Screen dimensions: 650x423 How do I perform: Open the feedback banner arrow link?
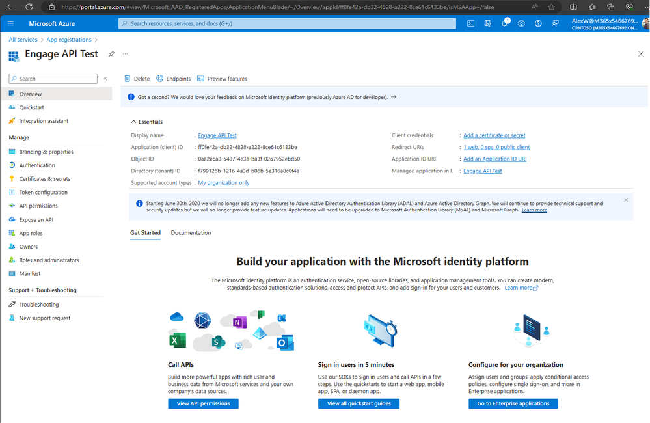coord(394,97)
